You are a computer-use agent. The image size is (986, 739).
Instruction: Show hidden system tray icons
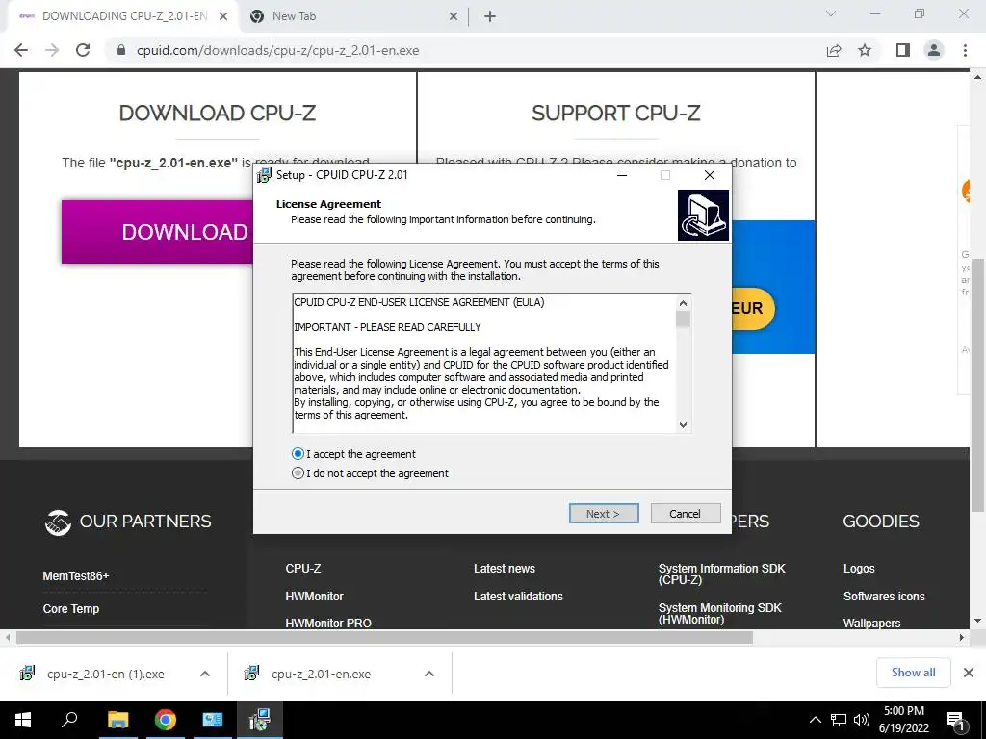[x=815, y=720]
